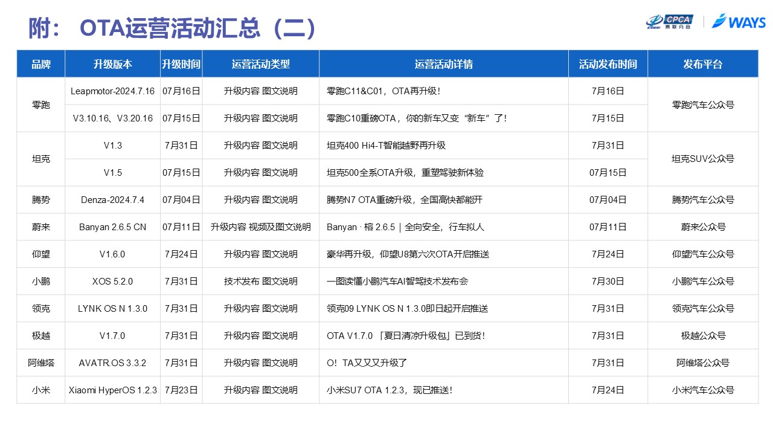This screenshot has width=773, height=435.
Task: Click upgrade time 7月23日 in 小米 row
Action: [181, 390]
